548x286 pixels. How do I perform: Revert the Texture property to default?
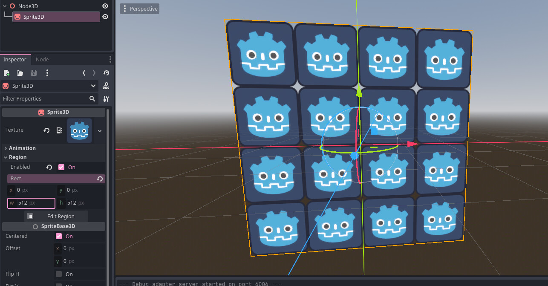pyautogui.click(x=47, y=130)
